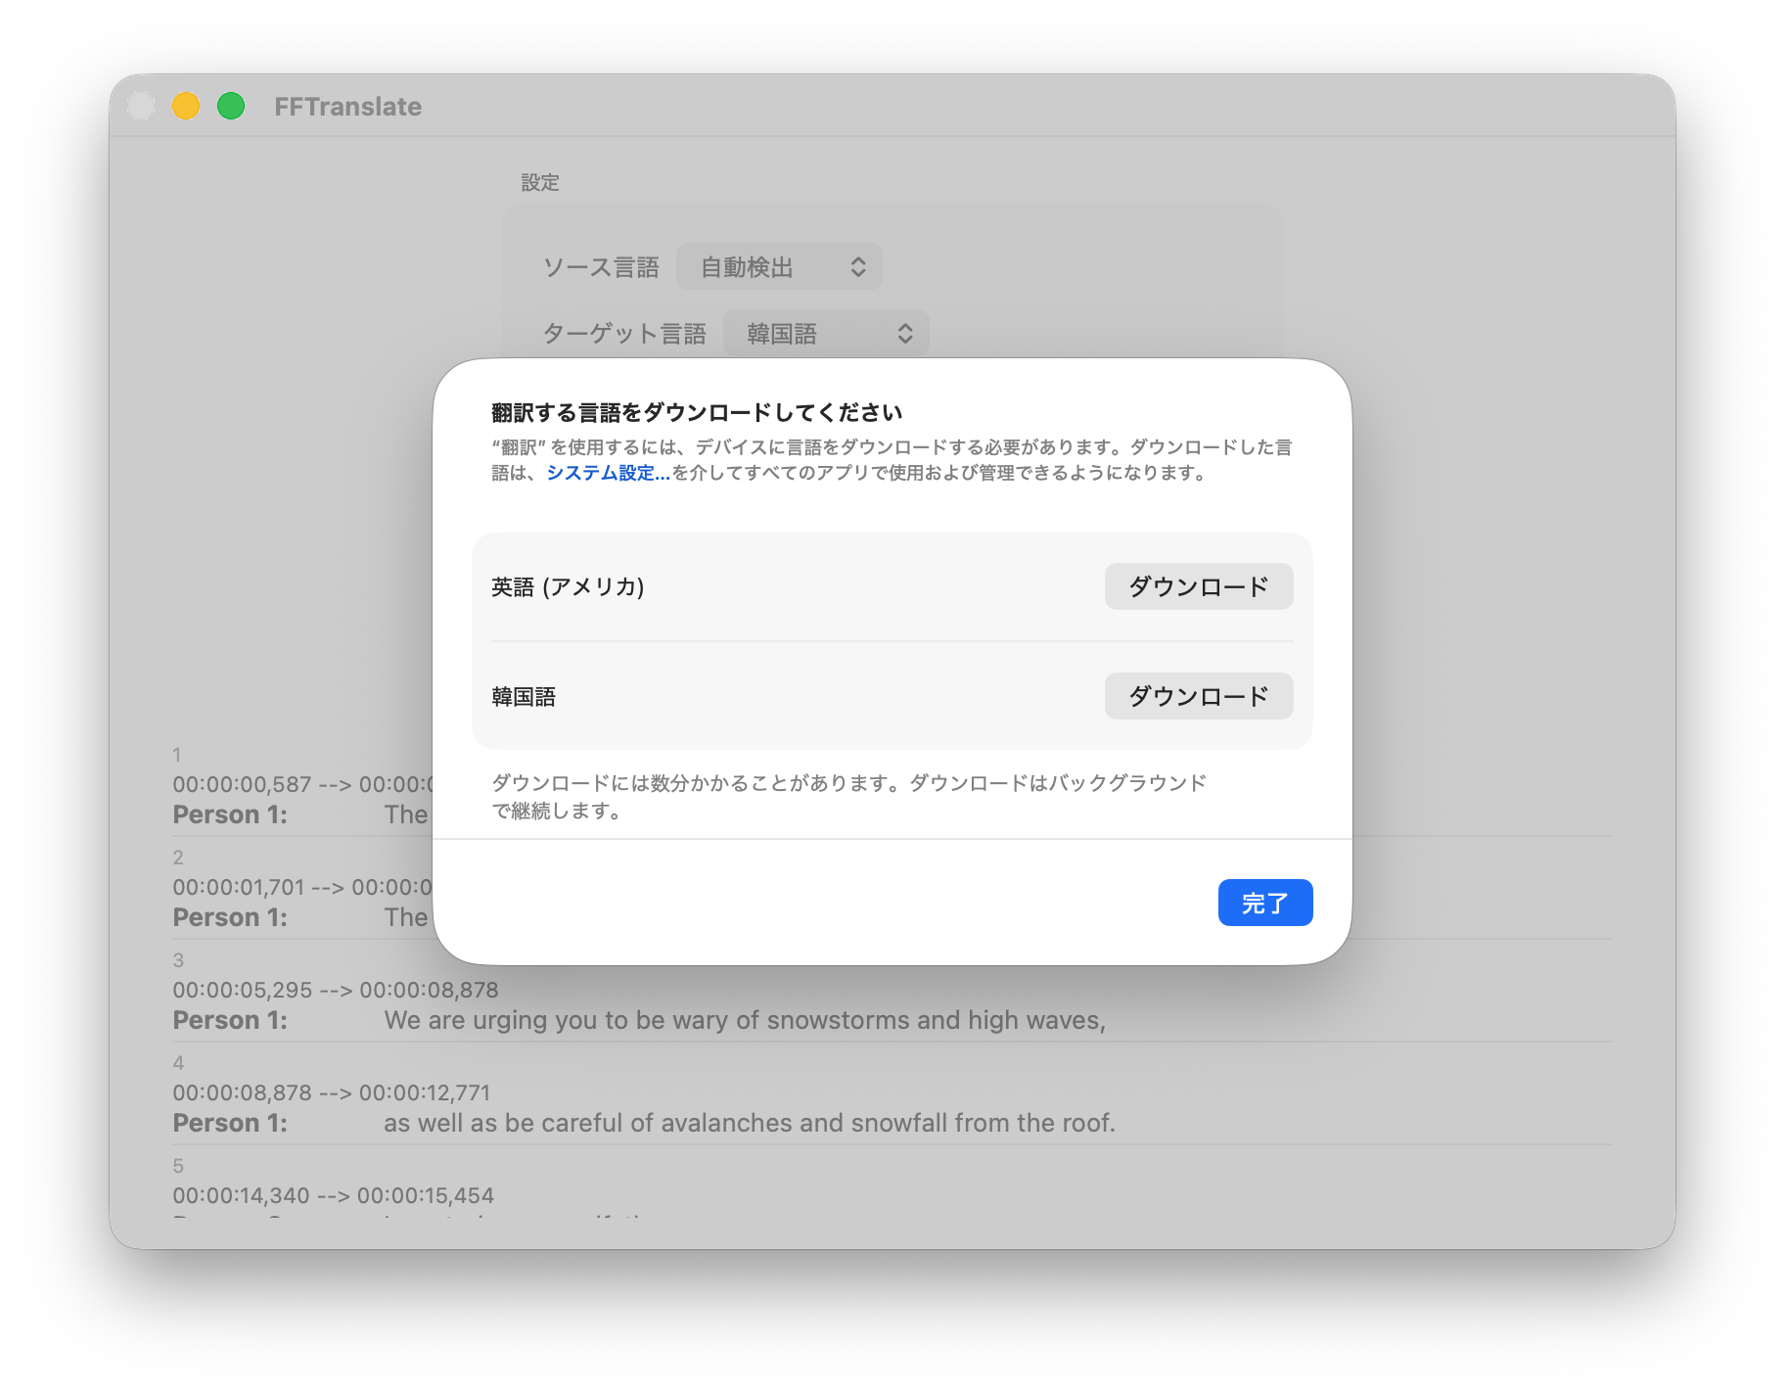This screenshot has height=1394, width=1785.
Task: Click timestamp 00:00:08,878 --> 00:00:12,771
Action: click(x=331, y=1092)
